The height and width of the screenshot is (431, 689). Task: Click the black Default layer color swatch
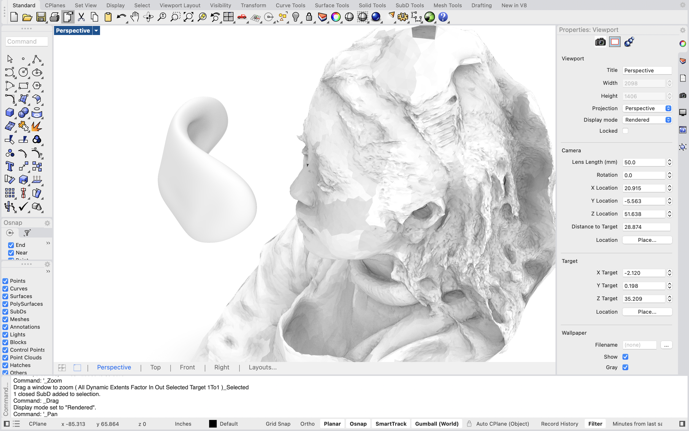click(x=213, y=424)
